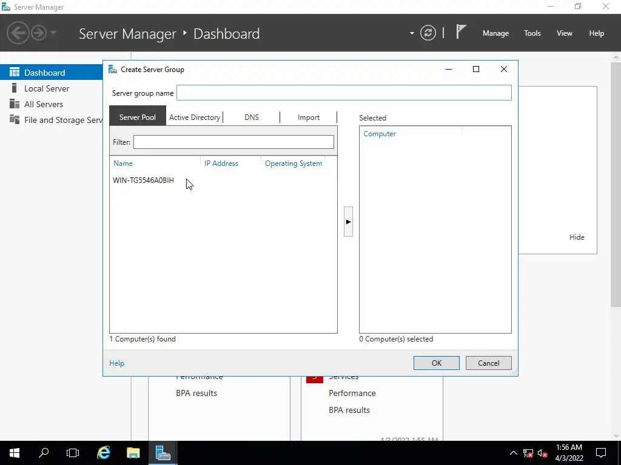Open the View menu
This screenshot has height=465, width=621.
click(x=565, y=33)
